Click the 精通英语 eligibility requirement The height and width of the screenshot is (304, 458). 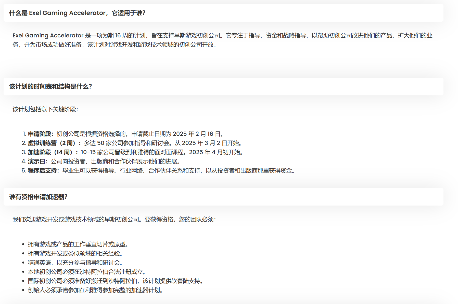coord(75,263)
